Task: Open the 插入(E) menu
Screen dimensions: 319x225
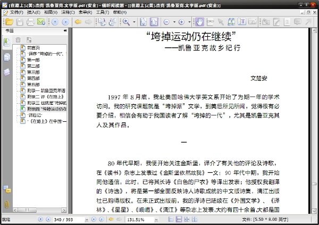Action: pyautogui.click(x=33, y=12)
